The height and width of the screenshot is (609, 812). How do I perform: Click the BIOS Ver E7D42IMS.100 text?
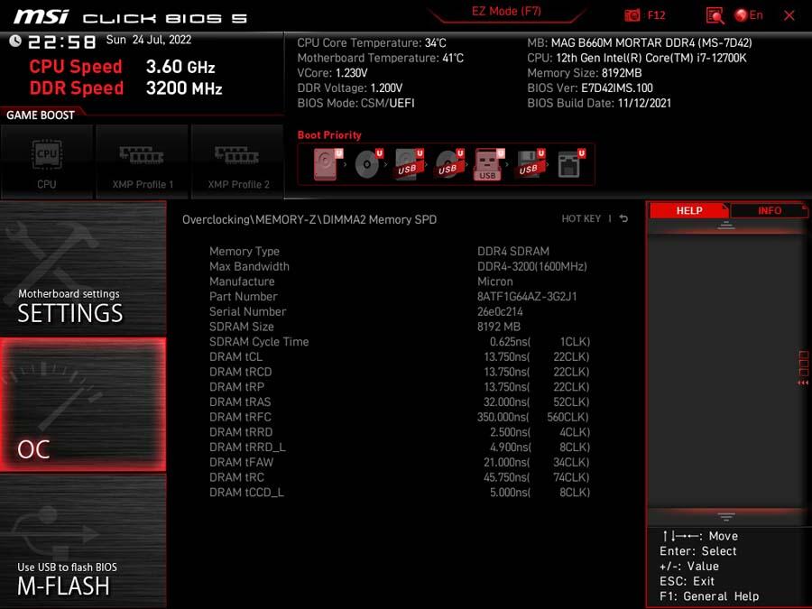[x=590, y=88]
